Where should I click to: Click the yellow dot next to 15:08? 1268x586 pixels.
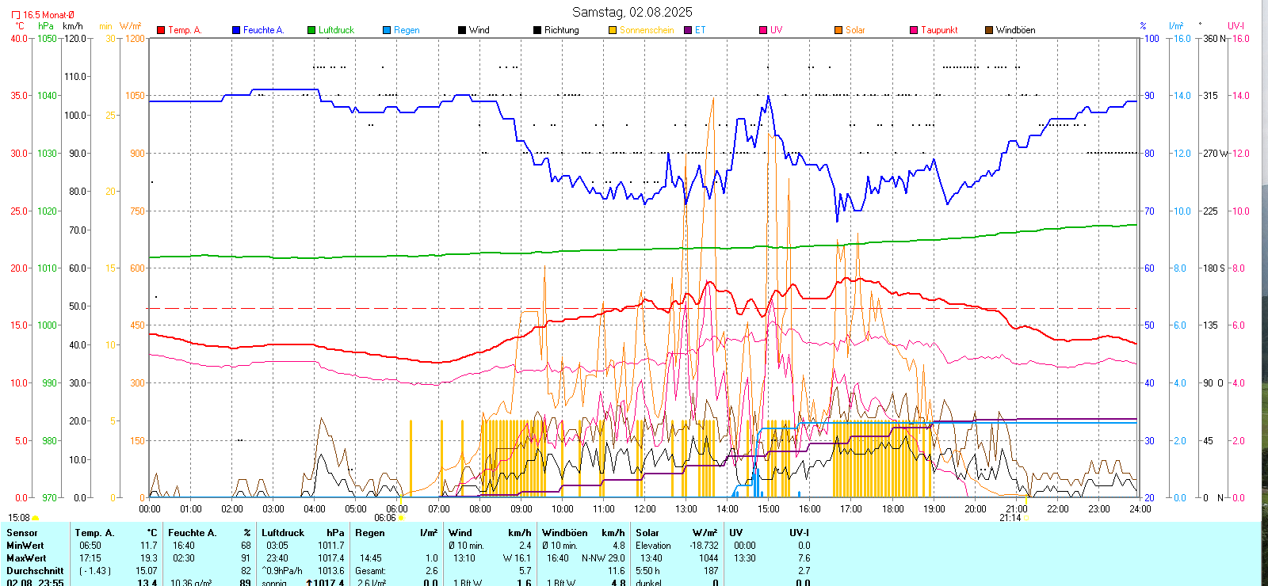coord(35,518)
